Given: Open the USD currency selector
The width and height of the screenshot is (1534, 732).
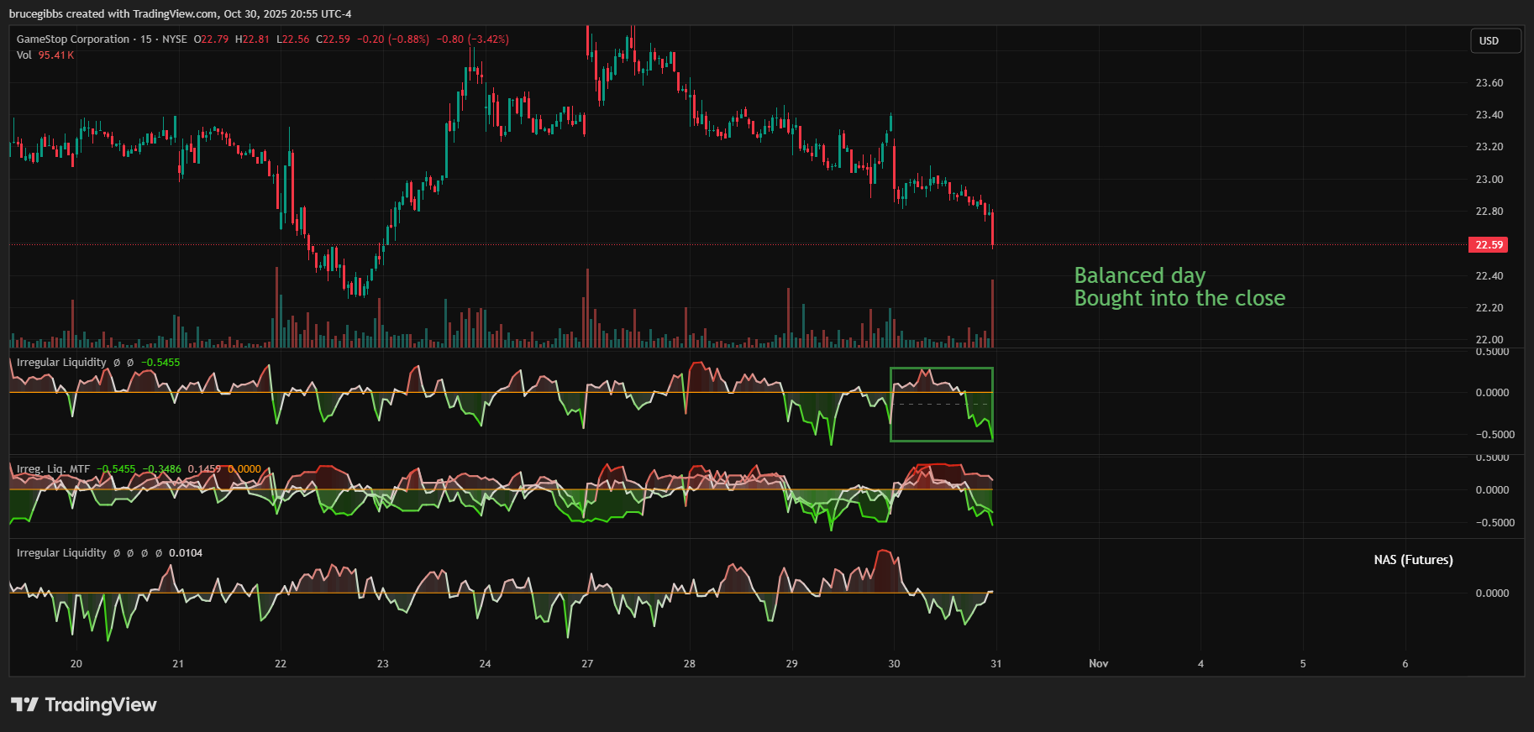Looking at the screenshot, I should click(x=1495, y=41).
